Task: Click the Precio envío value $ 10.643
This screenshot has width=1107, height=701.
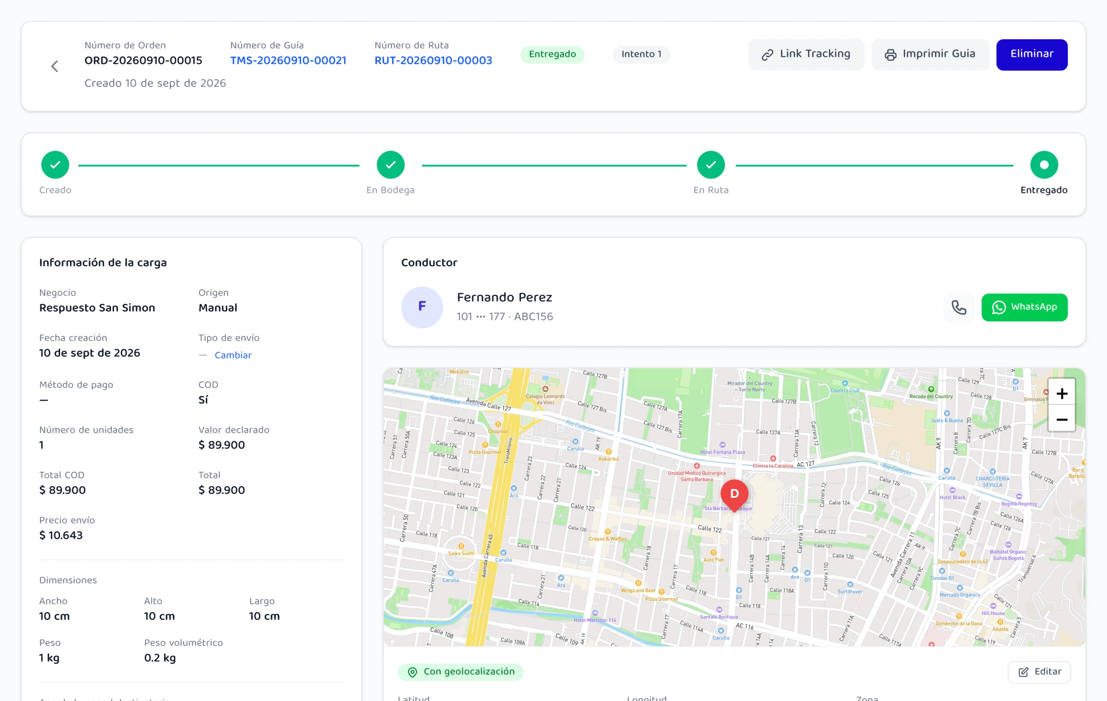Action: (x=61, y=535)
